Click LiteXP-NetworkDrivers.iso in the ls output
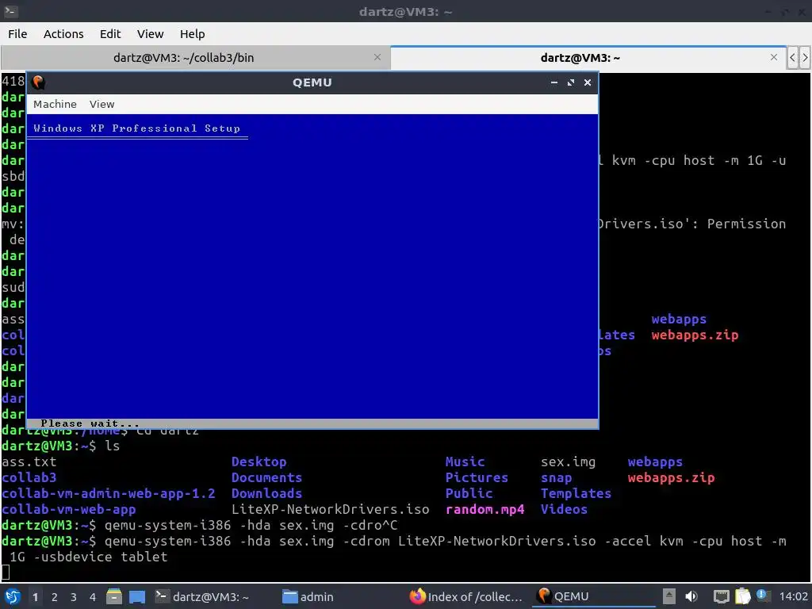Viewport: 812px width, 609px height. 331,510
